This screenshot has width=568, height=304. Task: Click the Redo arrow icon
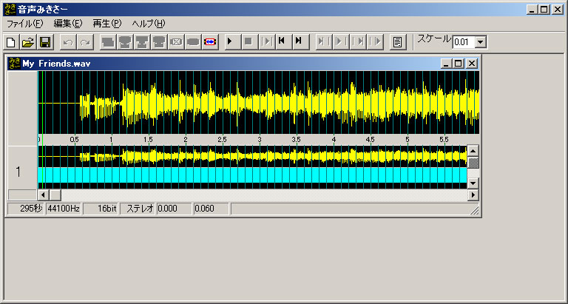(85, 42)
